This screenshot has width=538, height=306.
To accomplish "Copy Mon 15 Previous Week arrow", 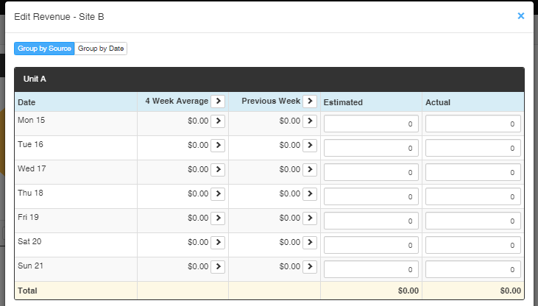I will (310, 121).
